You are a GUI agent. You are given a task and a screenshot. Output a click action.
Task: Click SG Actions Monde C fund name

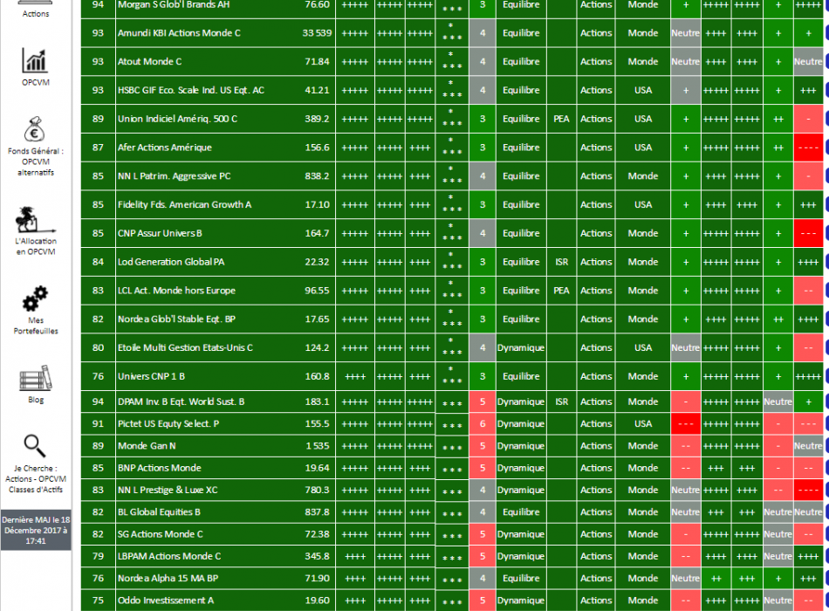161,534
